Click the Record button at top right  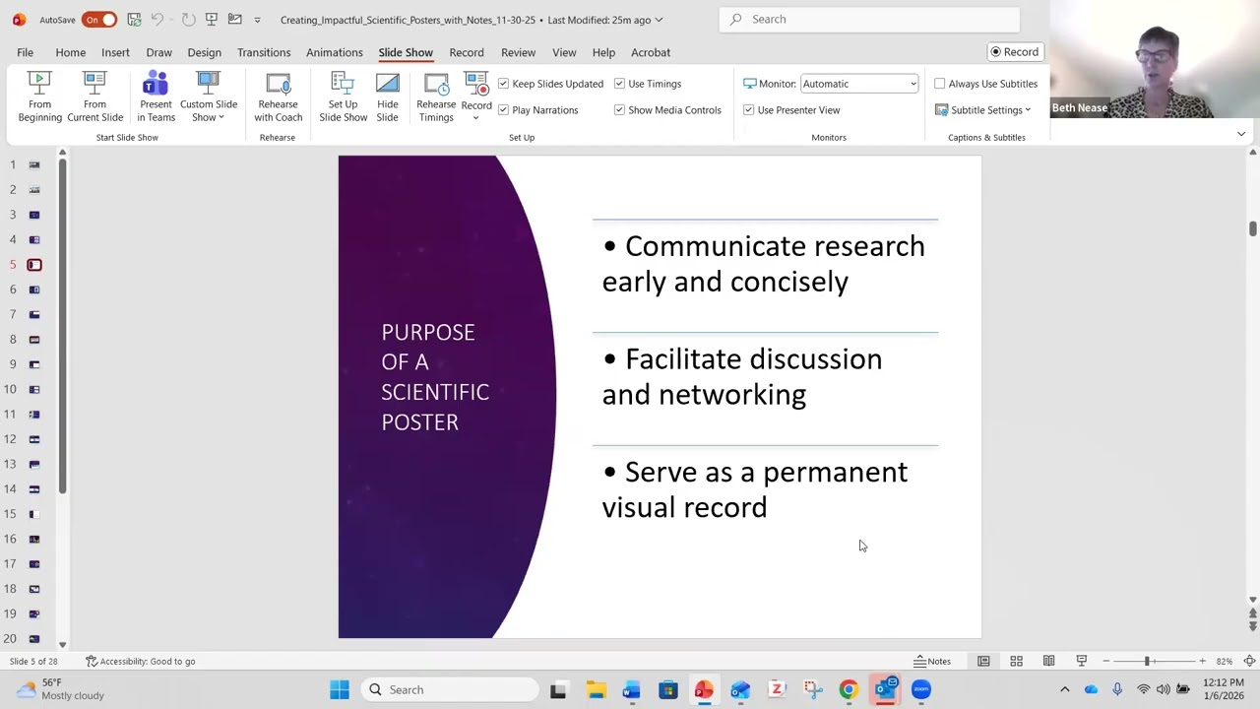[x=1014, y=52]
